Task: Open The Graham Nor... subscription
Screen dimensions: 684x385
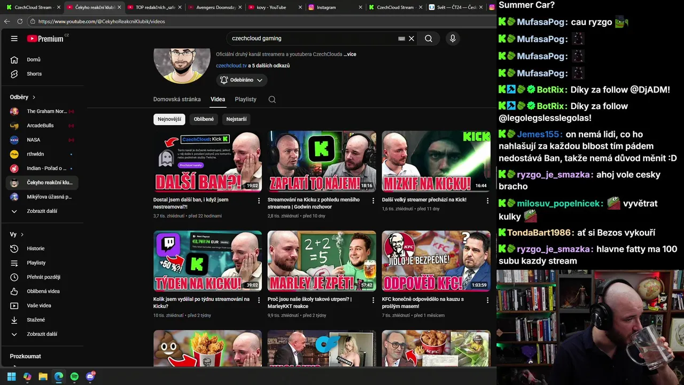Action: pyautogui.click(x=42, y=111)
